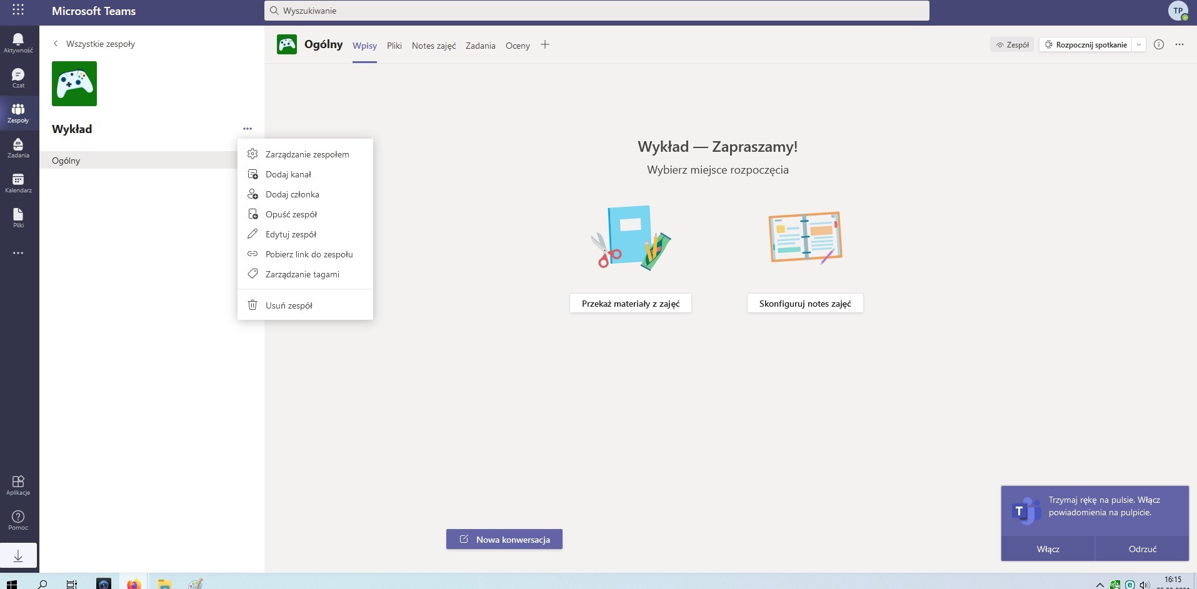Click the Zespół visibility button

[1012, 44]
